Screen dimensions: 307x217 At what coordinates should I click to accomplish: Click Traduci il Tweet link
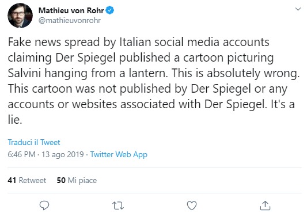(x=34, y=142)
